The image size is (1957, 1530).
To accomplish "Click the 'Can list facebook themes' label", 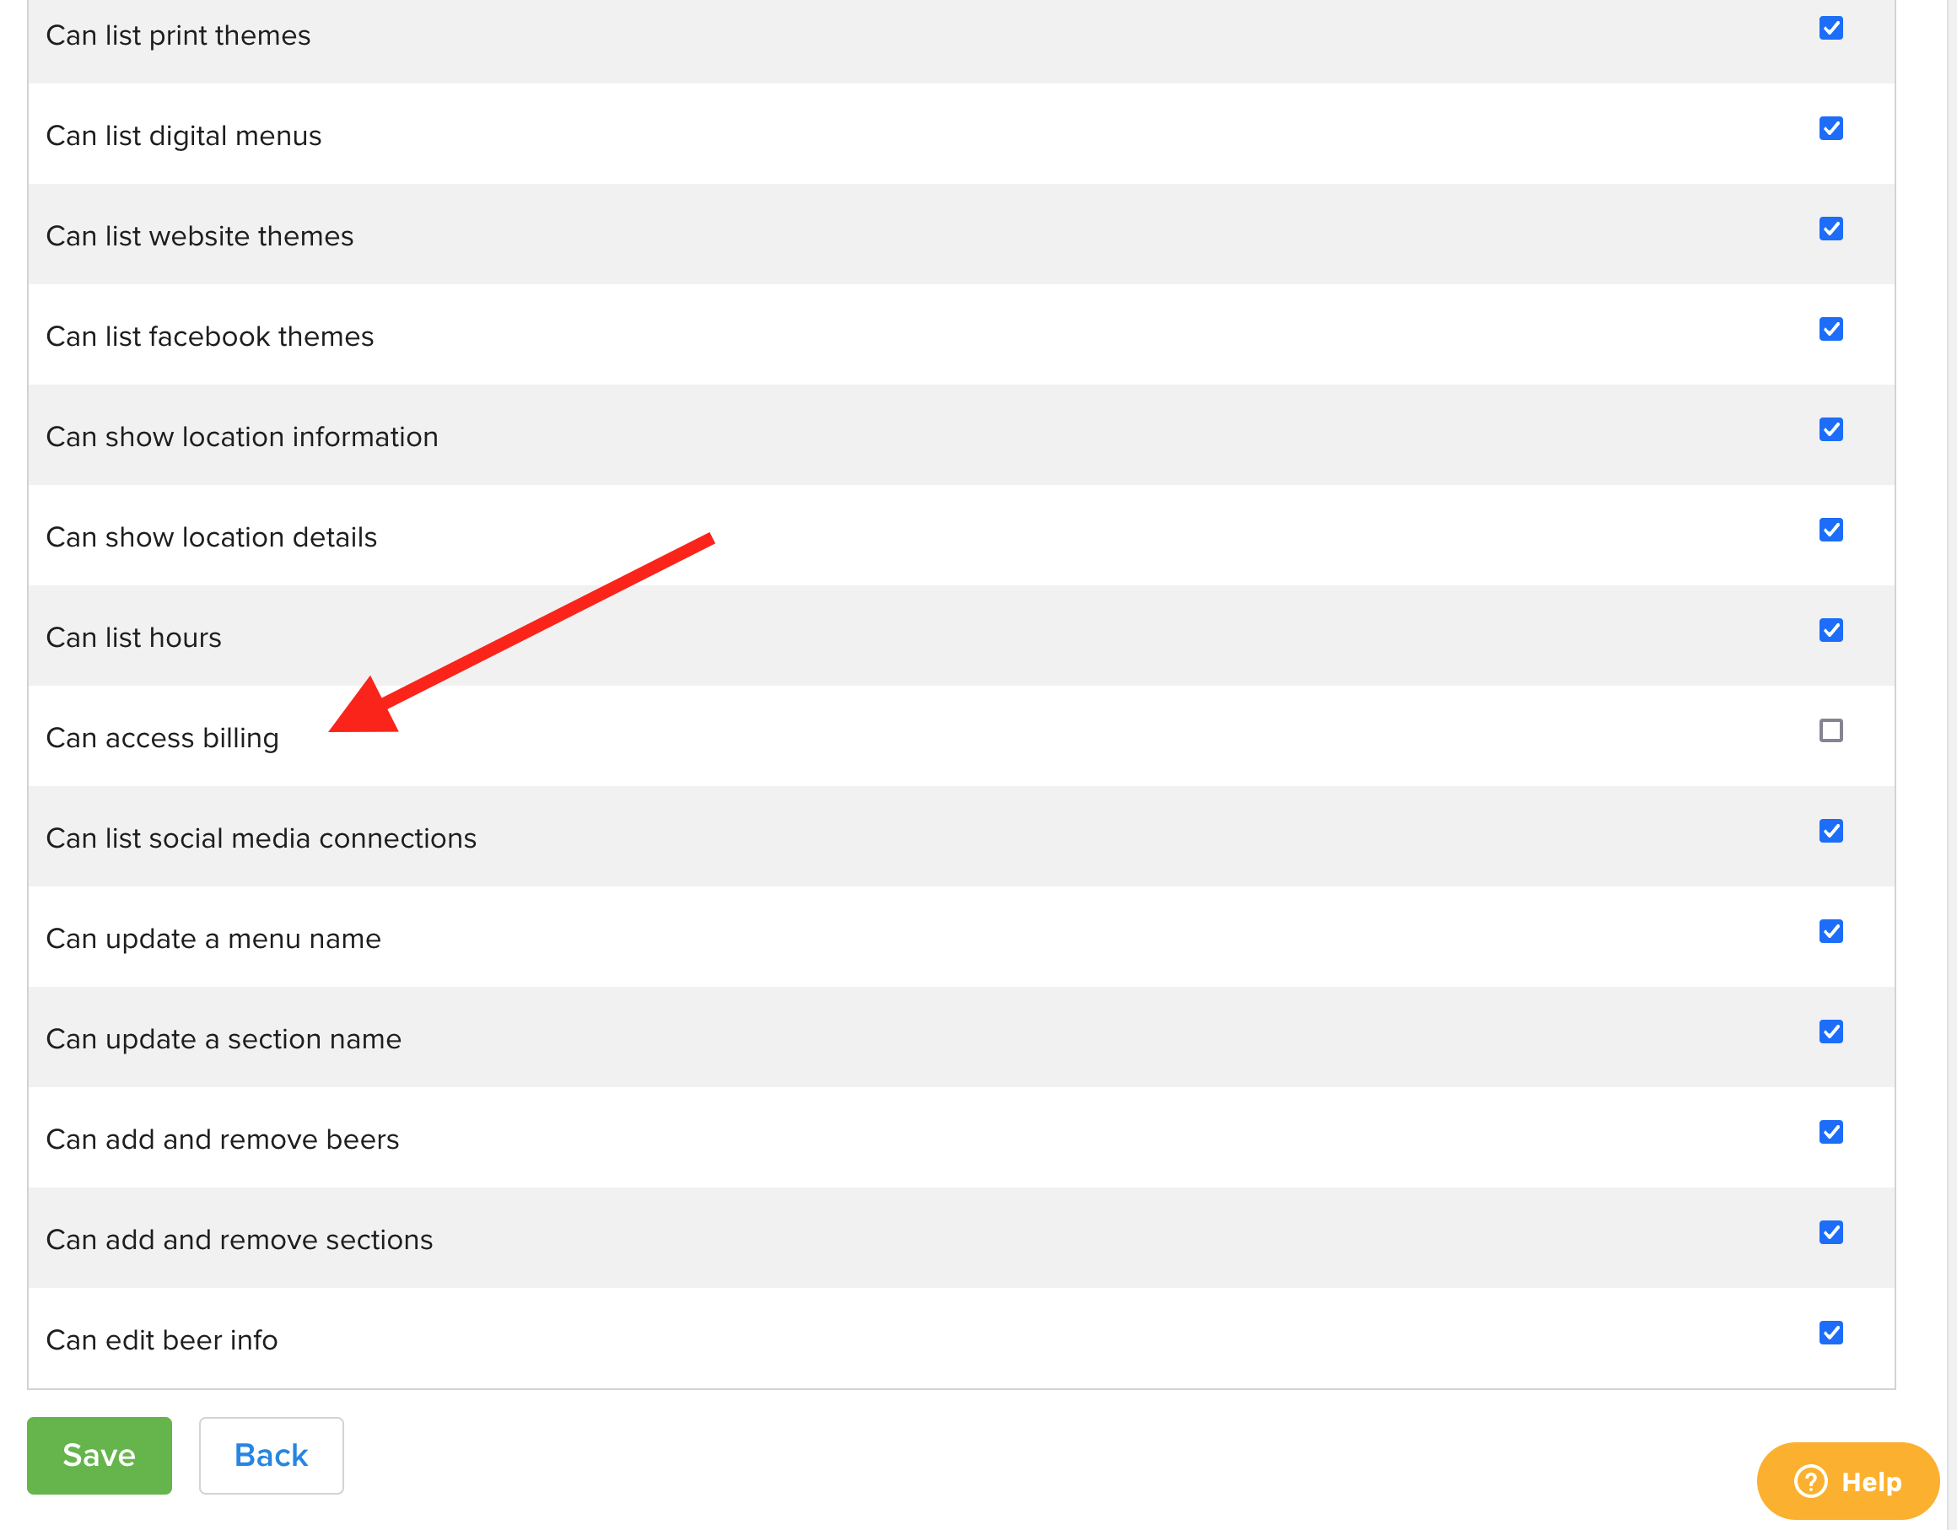I will [210, 336].
